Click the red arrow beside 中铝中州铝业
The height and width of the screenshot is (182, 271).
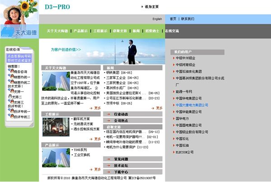point(173,58)
